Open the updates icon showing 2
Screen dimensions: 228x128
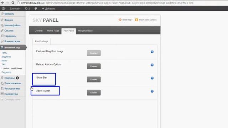[27, 9]
